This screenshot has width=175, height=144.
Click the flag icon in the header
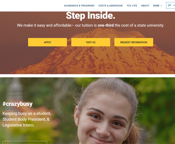tap(170, 5)
